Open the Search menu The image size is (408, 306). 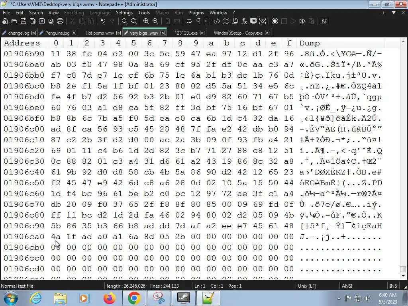click(36, 12)
